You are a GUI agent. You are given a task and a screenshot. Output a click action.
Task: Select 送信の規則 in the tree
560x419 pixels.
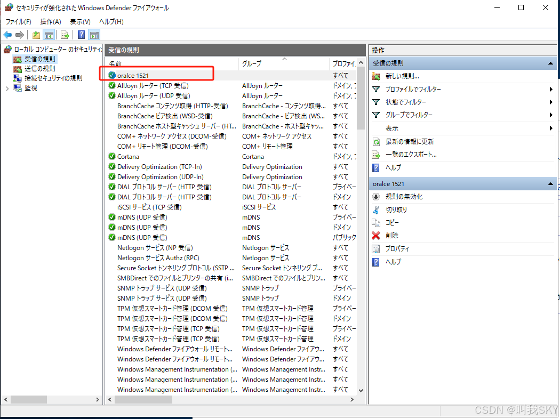[39, 69]
